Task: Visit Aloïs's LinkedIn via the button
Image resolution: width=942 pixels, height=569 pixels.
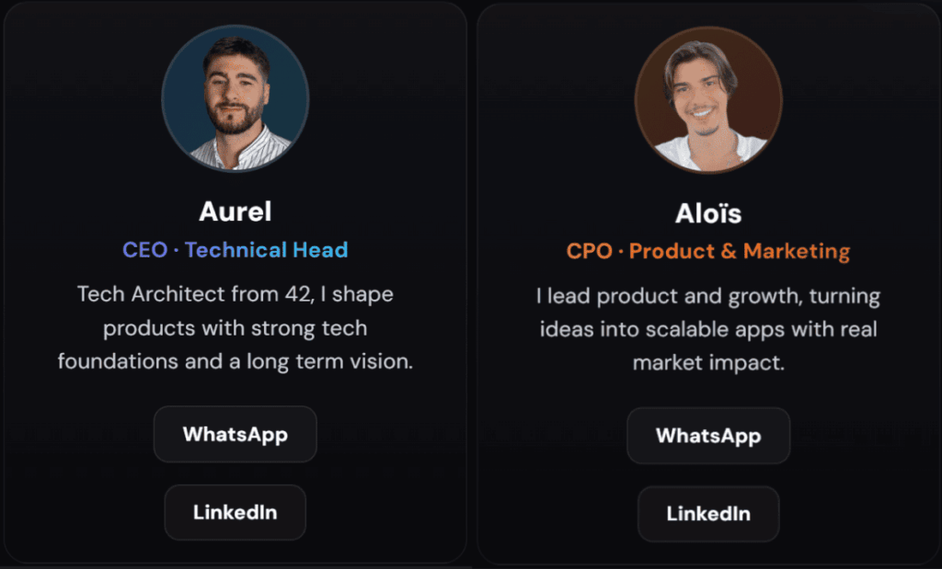Action: pyautogui.click(x=708, y=513)
